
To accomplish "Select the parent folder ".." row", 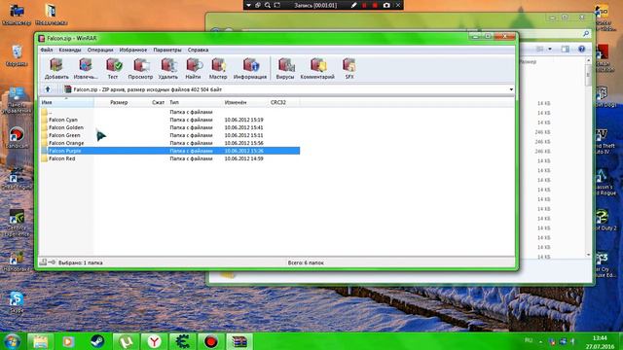I will tap(170, 112).
